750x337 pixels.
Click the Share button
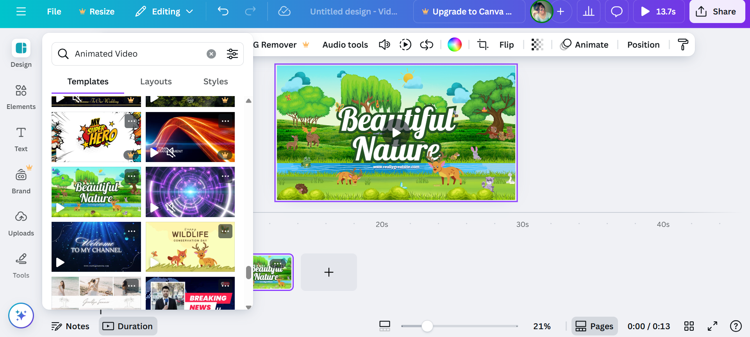pyautogui.click(x=717, y=12)
